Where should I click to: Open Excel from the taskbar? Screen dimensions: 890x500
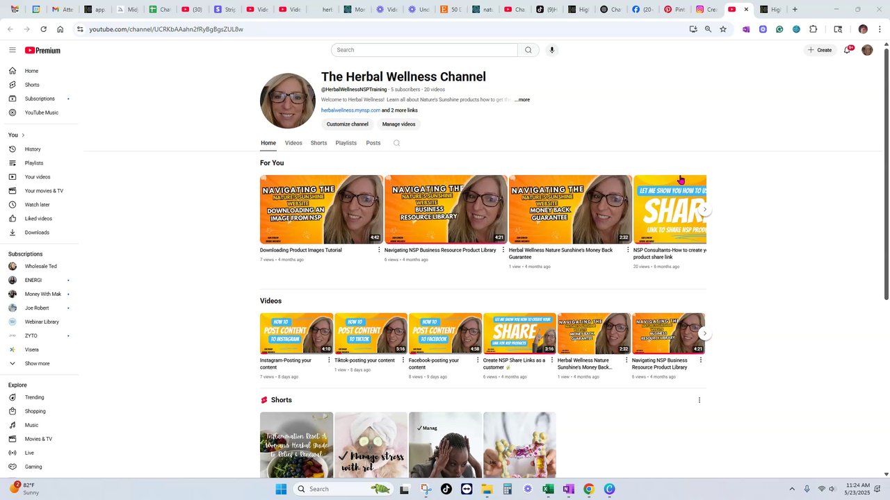(548, 489)
